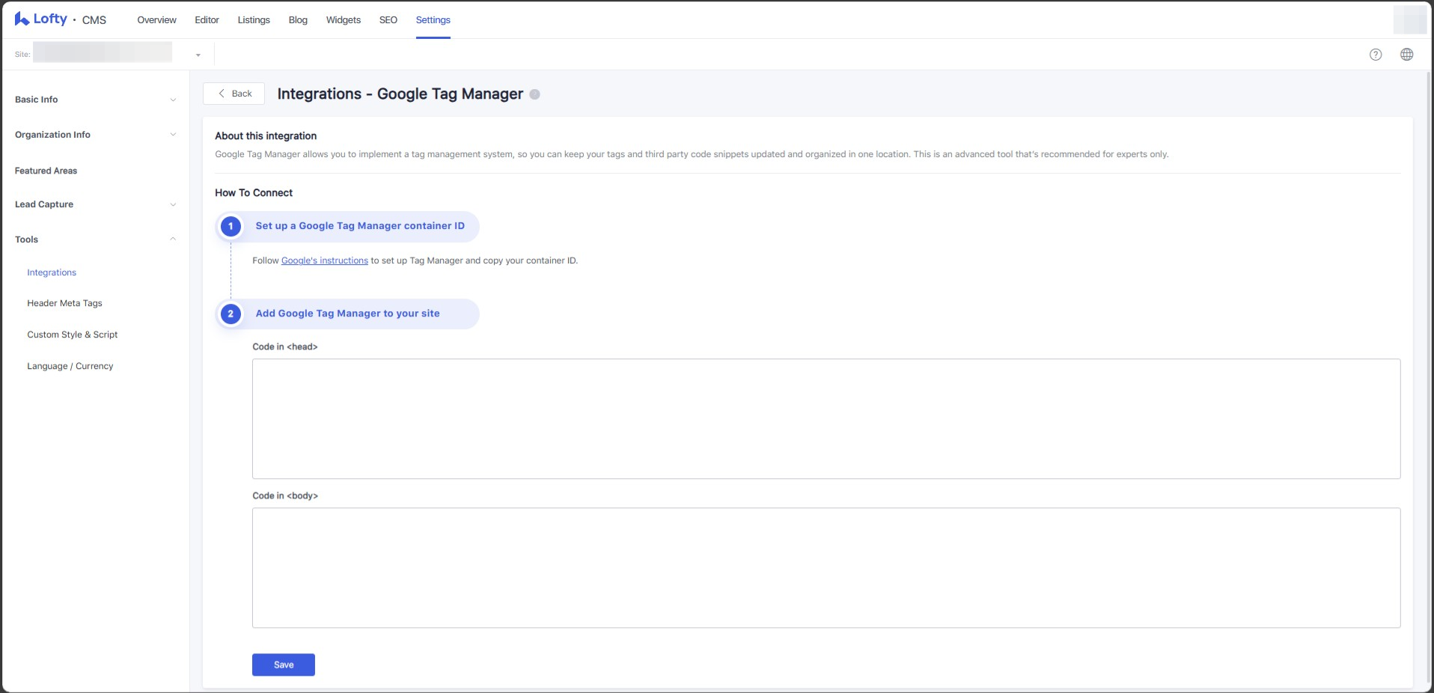Click the step 2 circle icon
Viewport: 1434px width, 693px height.
(x=231, y=314)
